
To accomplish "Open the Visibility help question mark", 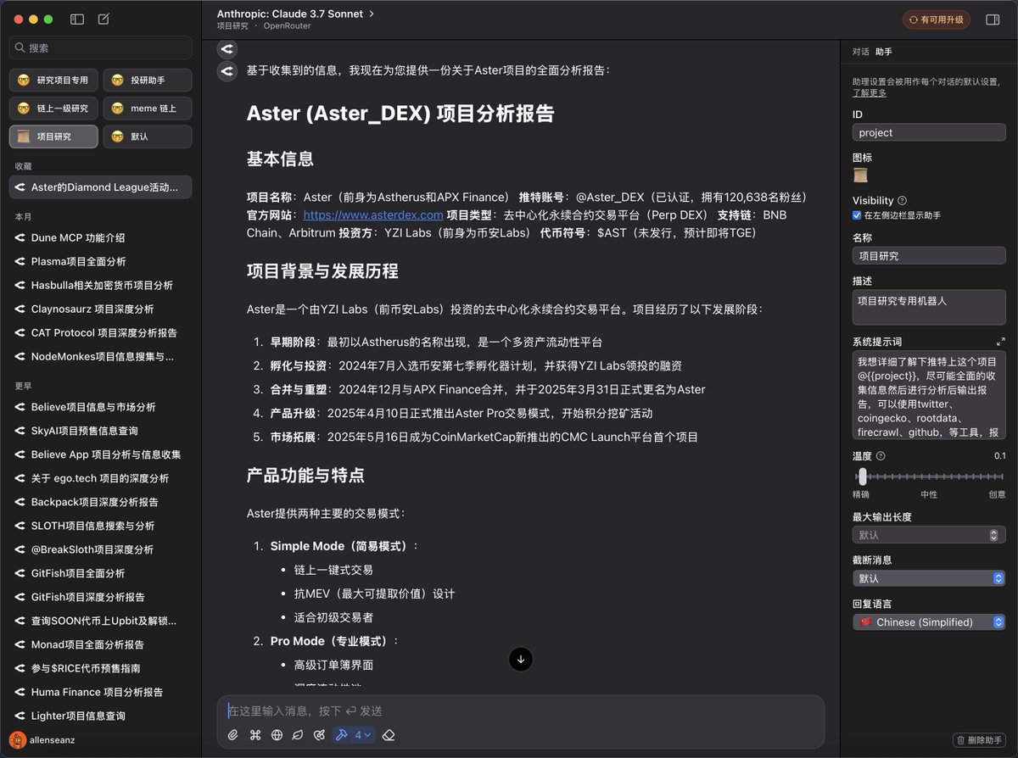I will click(903, 201).
